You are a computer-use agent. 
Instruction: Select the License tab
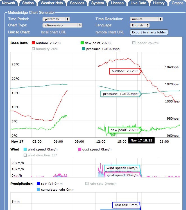click(117, 3)
